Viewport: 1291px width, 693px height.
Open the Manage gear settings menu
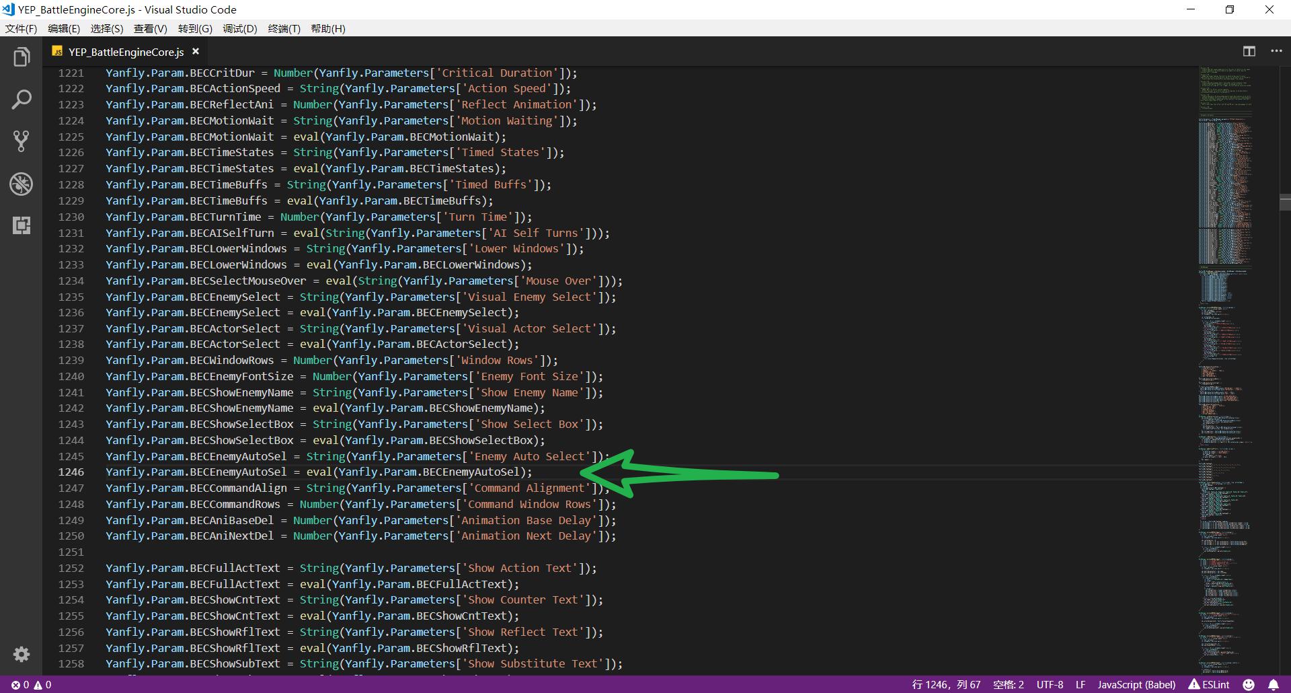coord(22,654)
